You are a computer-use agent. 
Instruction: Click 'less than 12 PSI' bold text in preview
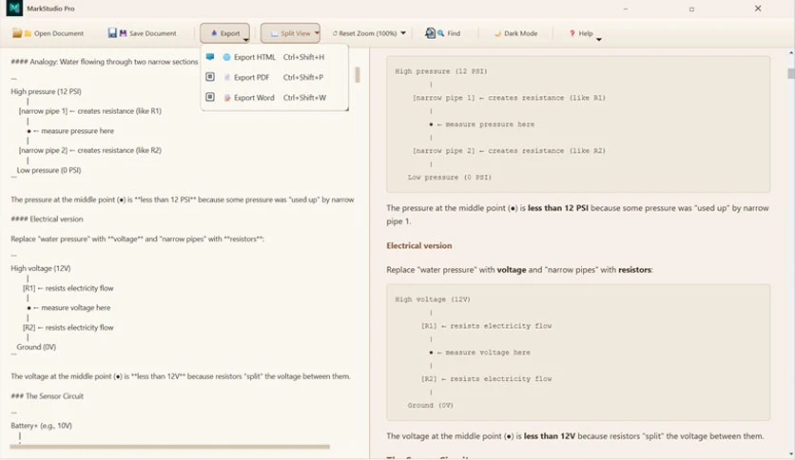[x=557, y=208]
